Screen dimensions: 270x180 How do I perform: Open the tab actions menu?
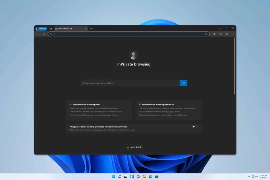click(50, 28)
